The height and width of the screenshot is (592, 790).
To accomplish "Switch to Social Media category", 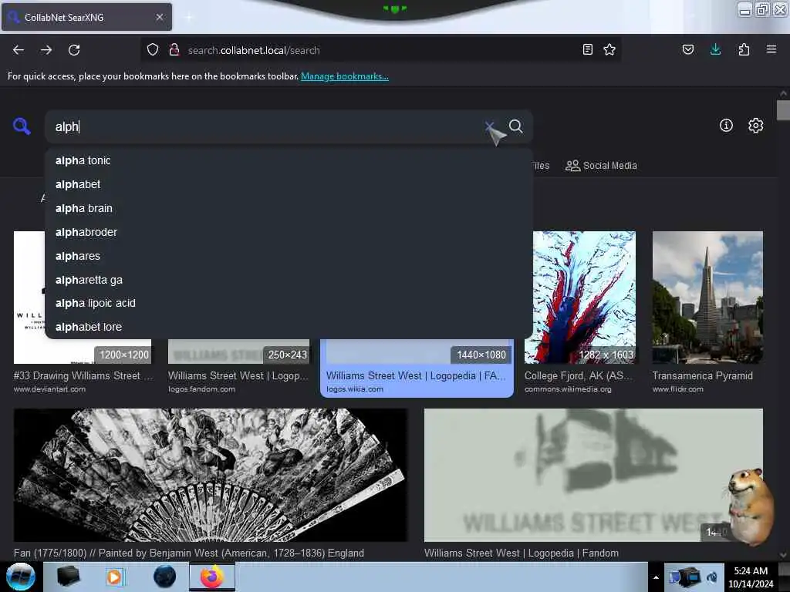I will tap(601, 166).
